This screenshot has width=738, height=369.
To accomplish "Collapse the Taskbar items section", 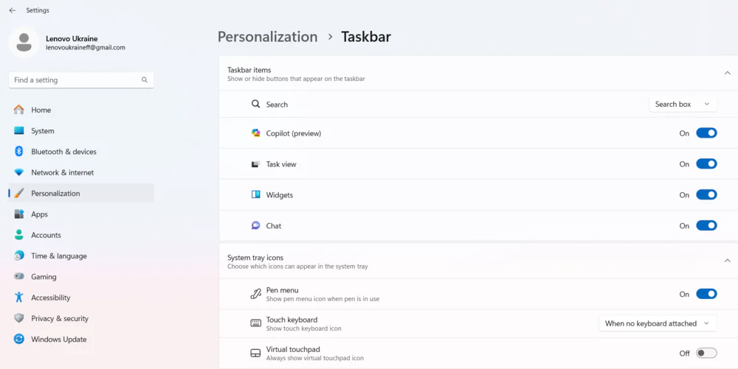I will [x=727, y=73].
